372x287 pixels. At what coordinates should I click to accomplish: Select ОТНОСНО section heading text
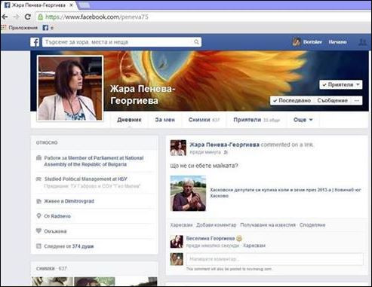47,142
